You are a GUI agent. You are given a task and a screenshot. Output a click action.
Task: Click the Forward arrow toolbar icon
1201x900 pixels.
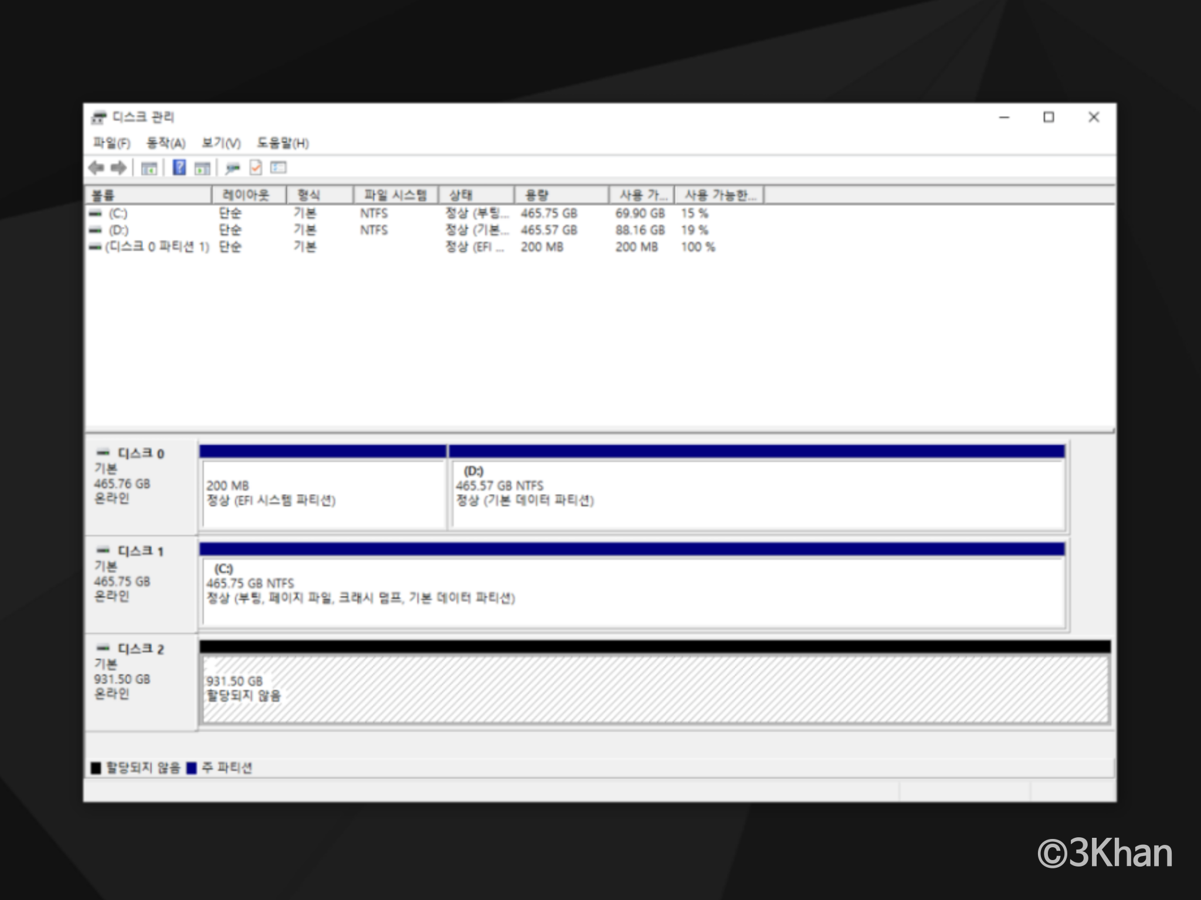tap(118, 168)
